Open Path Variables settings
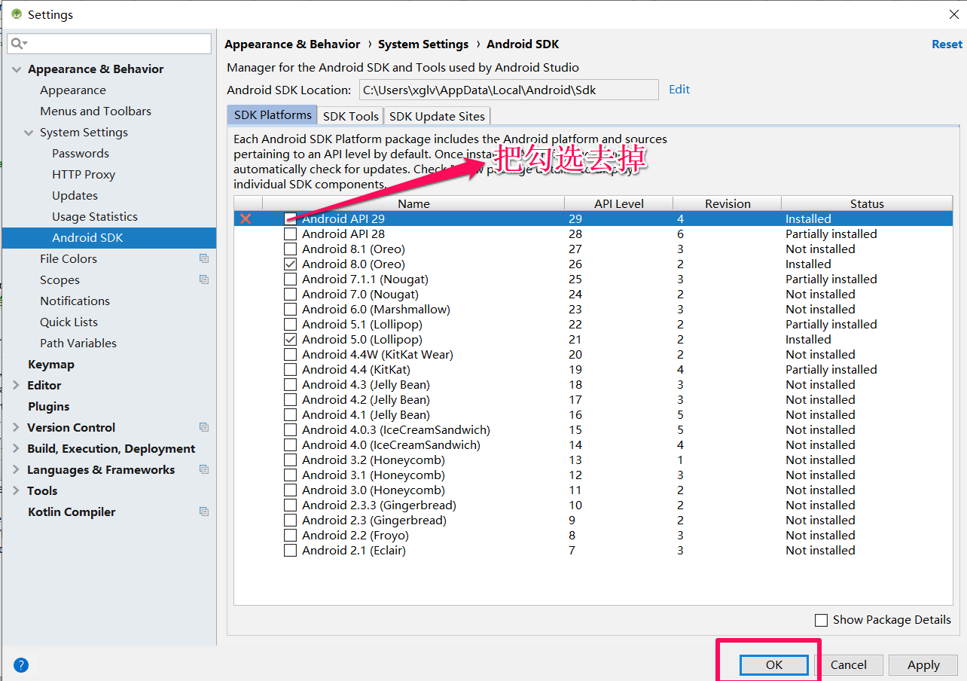The image size is (967, 681). point(78,344)
